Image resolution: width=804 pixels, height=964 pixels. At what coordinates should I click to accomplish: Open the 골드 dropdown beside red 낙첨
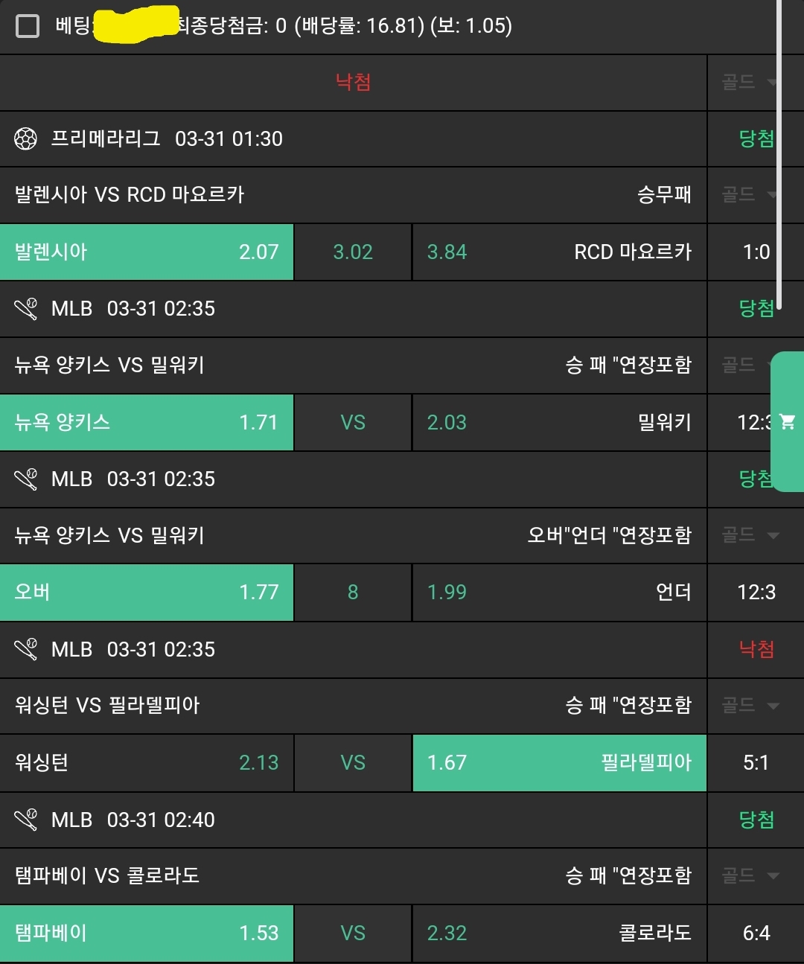tap(750, 83)
